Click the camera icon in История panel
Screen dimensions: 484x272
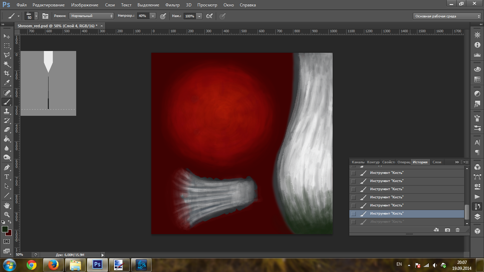point(448,230)
